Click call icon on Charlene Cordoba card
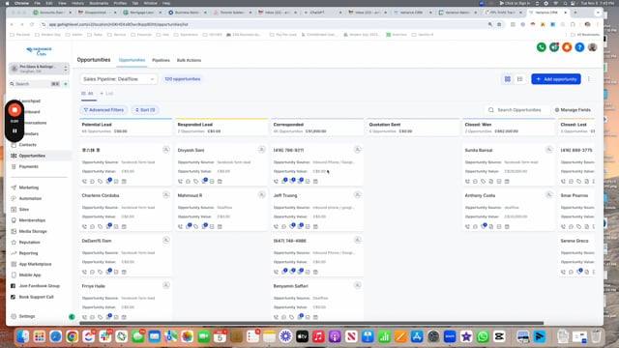This screenshot has width=619, height=348. [84, 227]
